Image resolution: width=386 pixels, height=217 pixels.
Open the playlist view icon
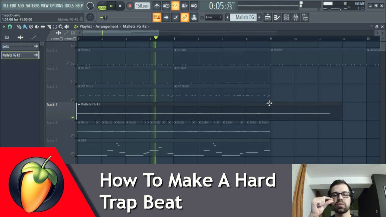pyautogui.click(x=267, y=17)
